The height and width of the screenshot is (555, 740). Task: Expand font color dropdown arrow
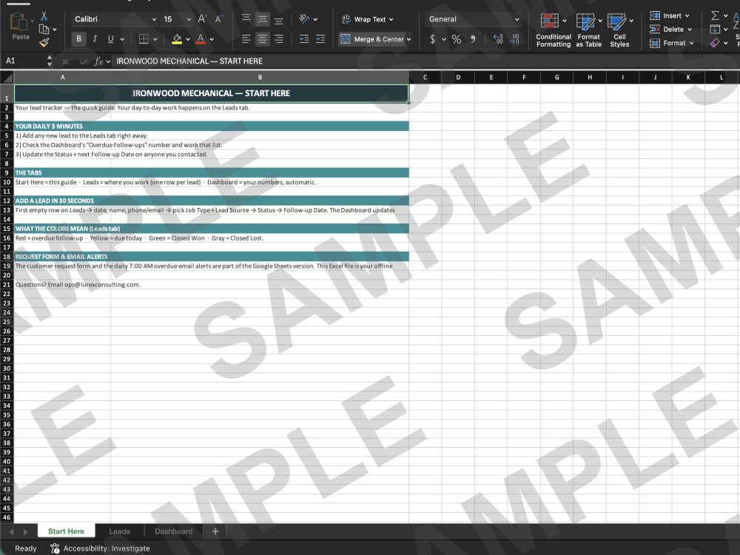212,39
